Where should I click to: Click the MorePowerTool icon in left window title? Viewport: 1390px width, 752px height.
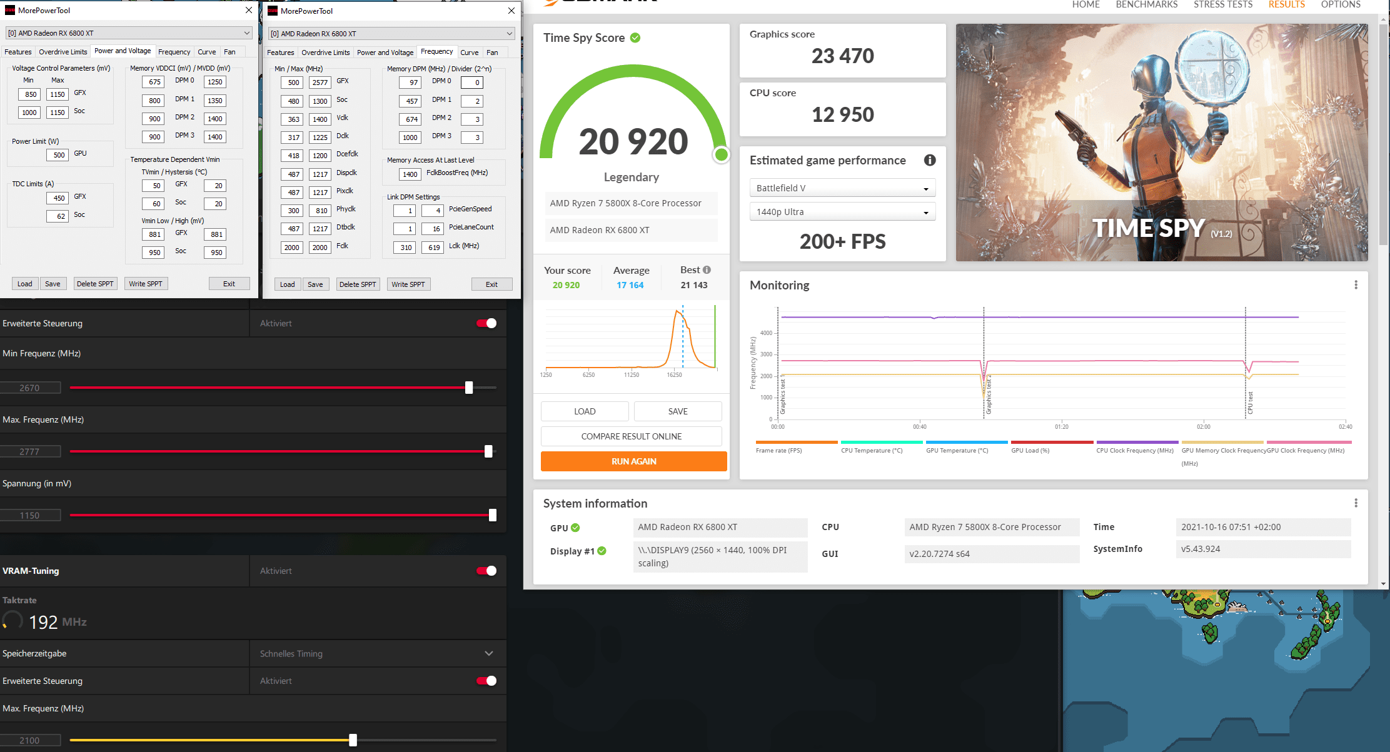click(10, 10)
